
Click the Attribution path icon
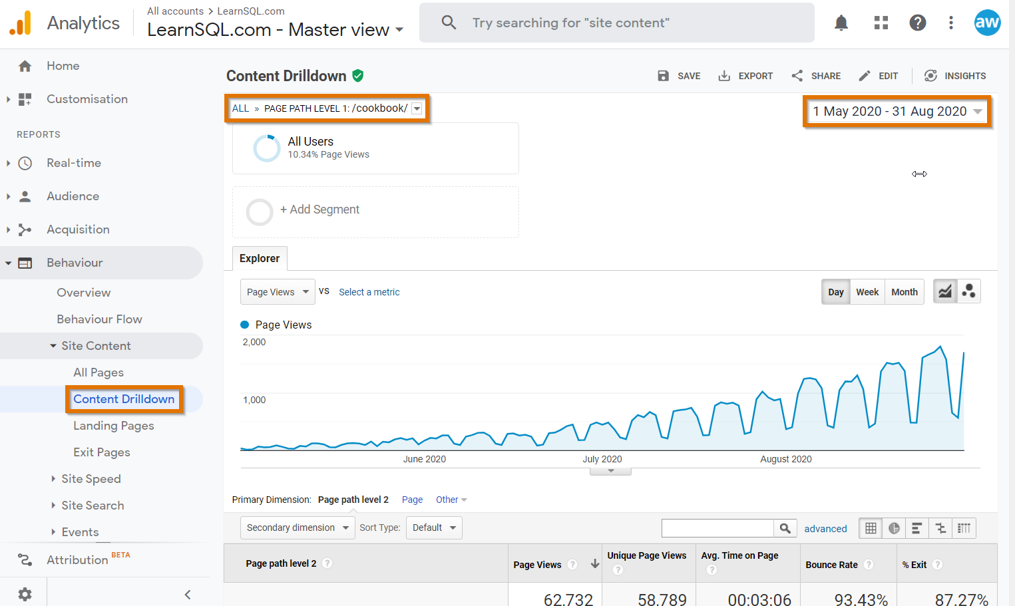coord(25,560)
